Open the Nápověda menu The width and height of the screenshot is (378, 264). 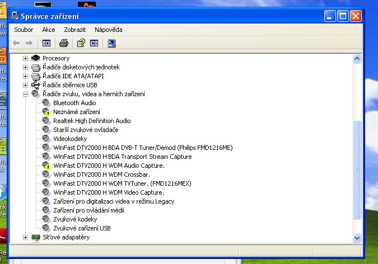[x=109, y=30]
